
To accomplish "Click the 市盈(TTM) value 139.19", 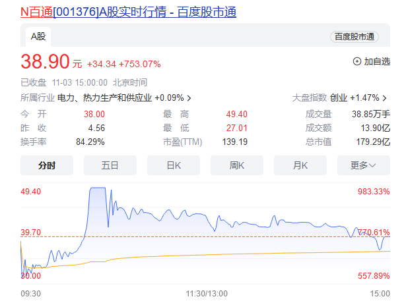I will [x=235, y=142].
